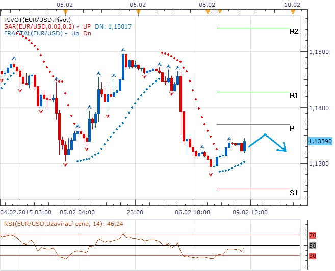Screen dimensions: 335x271
Task: Click the SAR value DN: 1,13017
Action: point(113,26)
